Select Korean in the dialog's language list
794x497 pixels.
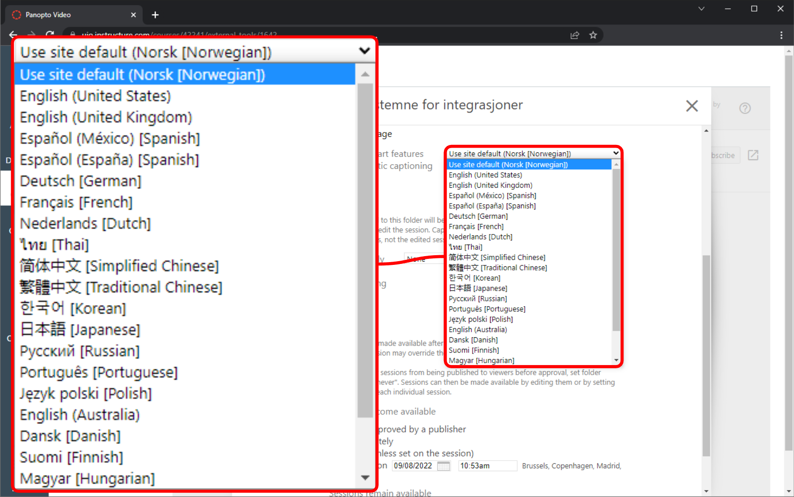click(x=529, y=278)
